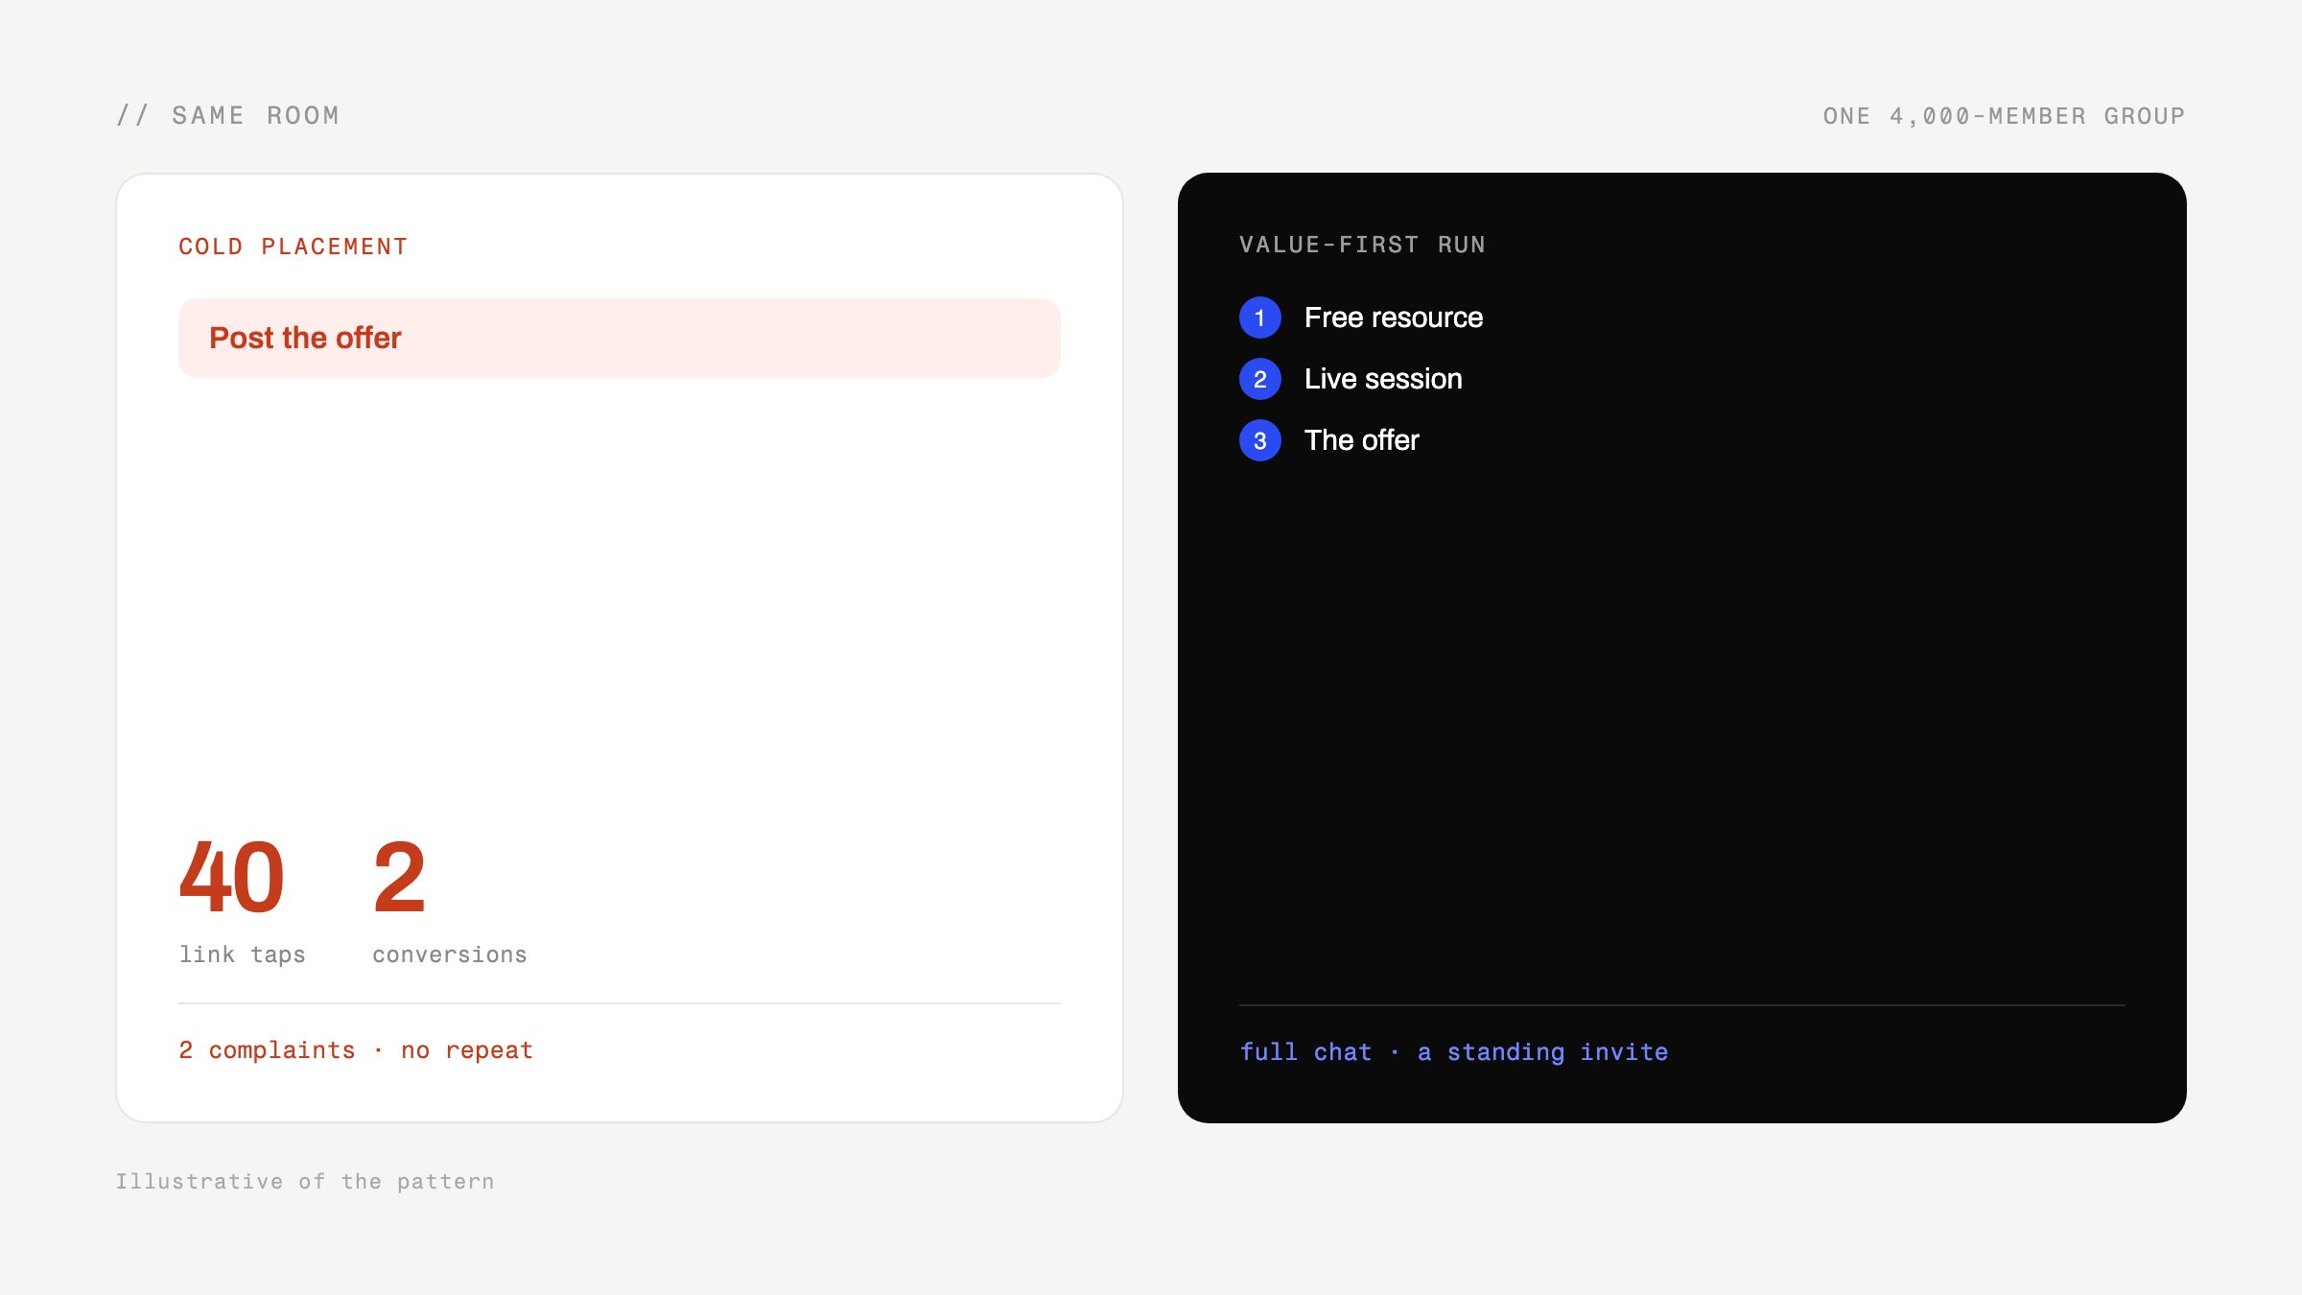Click the 'VALUE-FIRST RUN' heading
2302x1295 pixels.
(x=1362, y=245)
